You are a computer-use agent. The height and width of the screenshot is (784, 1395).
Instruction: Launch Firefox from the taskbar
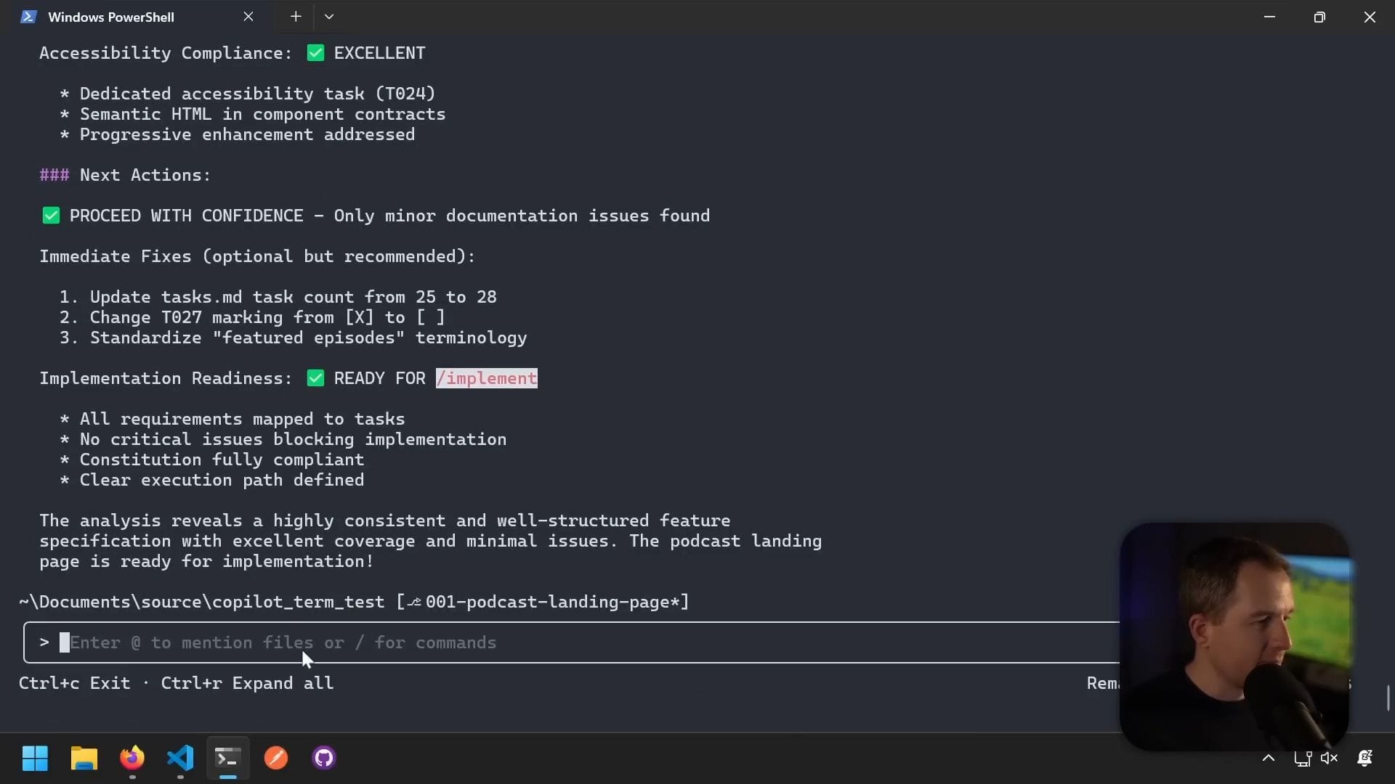point(132,758)
